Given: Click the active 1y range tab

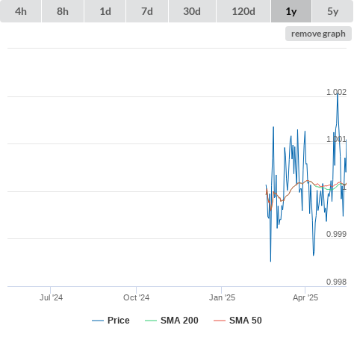Looking at the screenshot, I should [291, 11].
